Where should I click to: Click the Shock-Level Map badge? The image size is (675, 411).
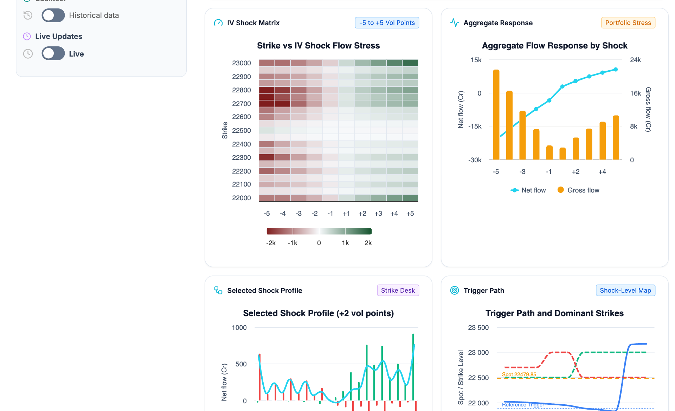(x=625, y=291)
